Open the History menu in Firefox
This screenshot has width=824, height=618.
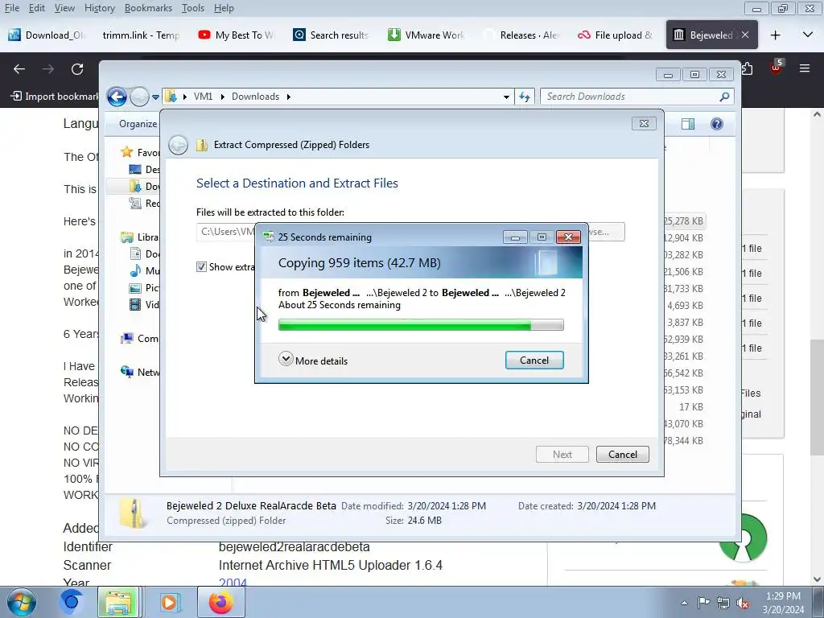[99, 8]
